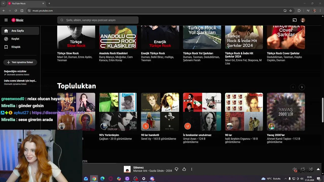
Task: Open Chrome profile avatar in toolbar
Action: (314, 11)
